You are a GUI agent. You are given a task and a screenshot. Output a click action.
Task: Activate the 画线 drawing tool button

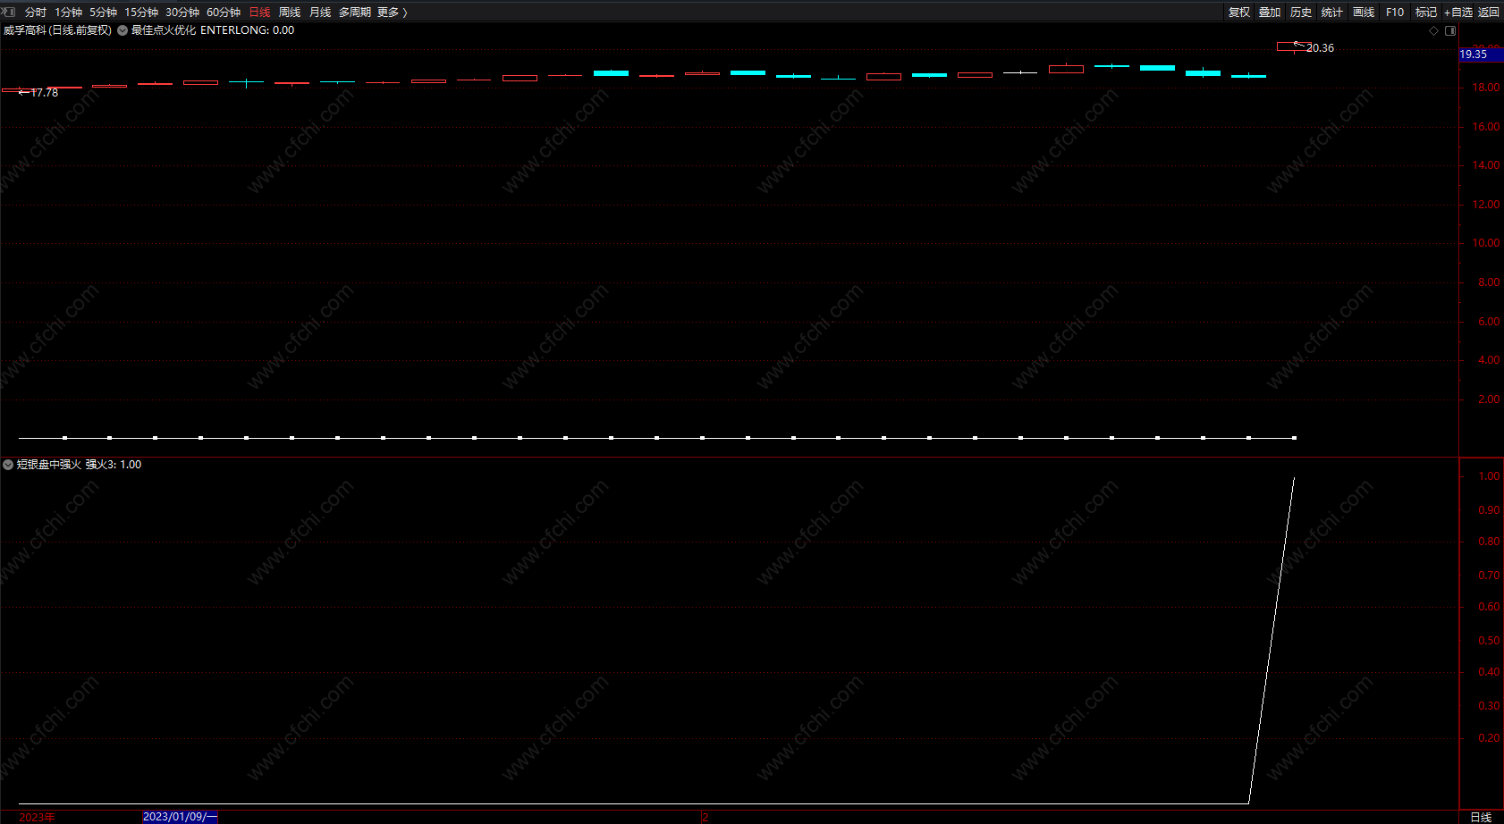[x=1364, y=12]
